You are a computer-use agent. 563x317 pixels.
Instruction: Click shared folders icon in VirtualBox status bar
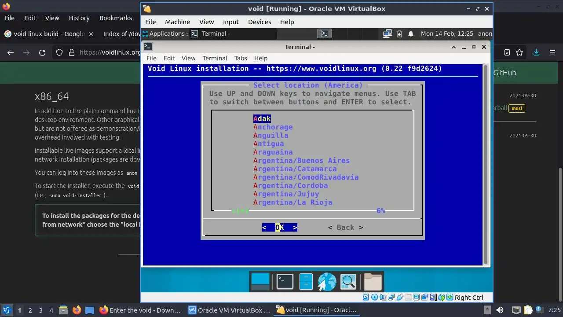(408, 298)
